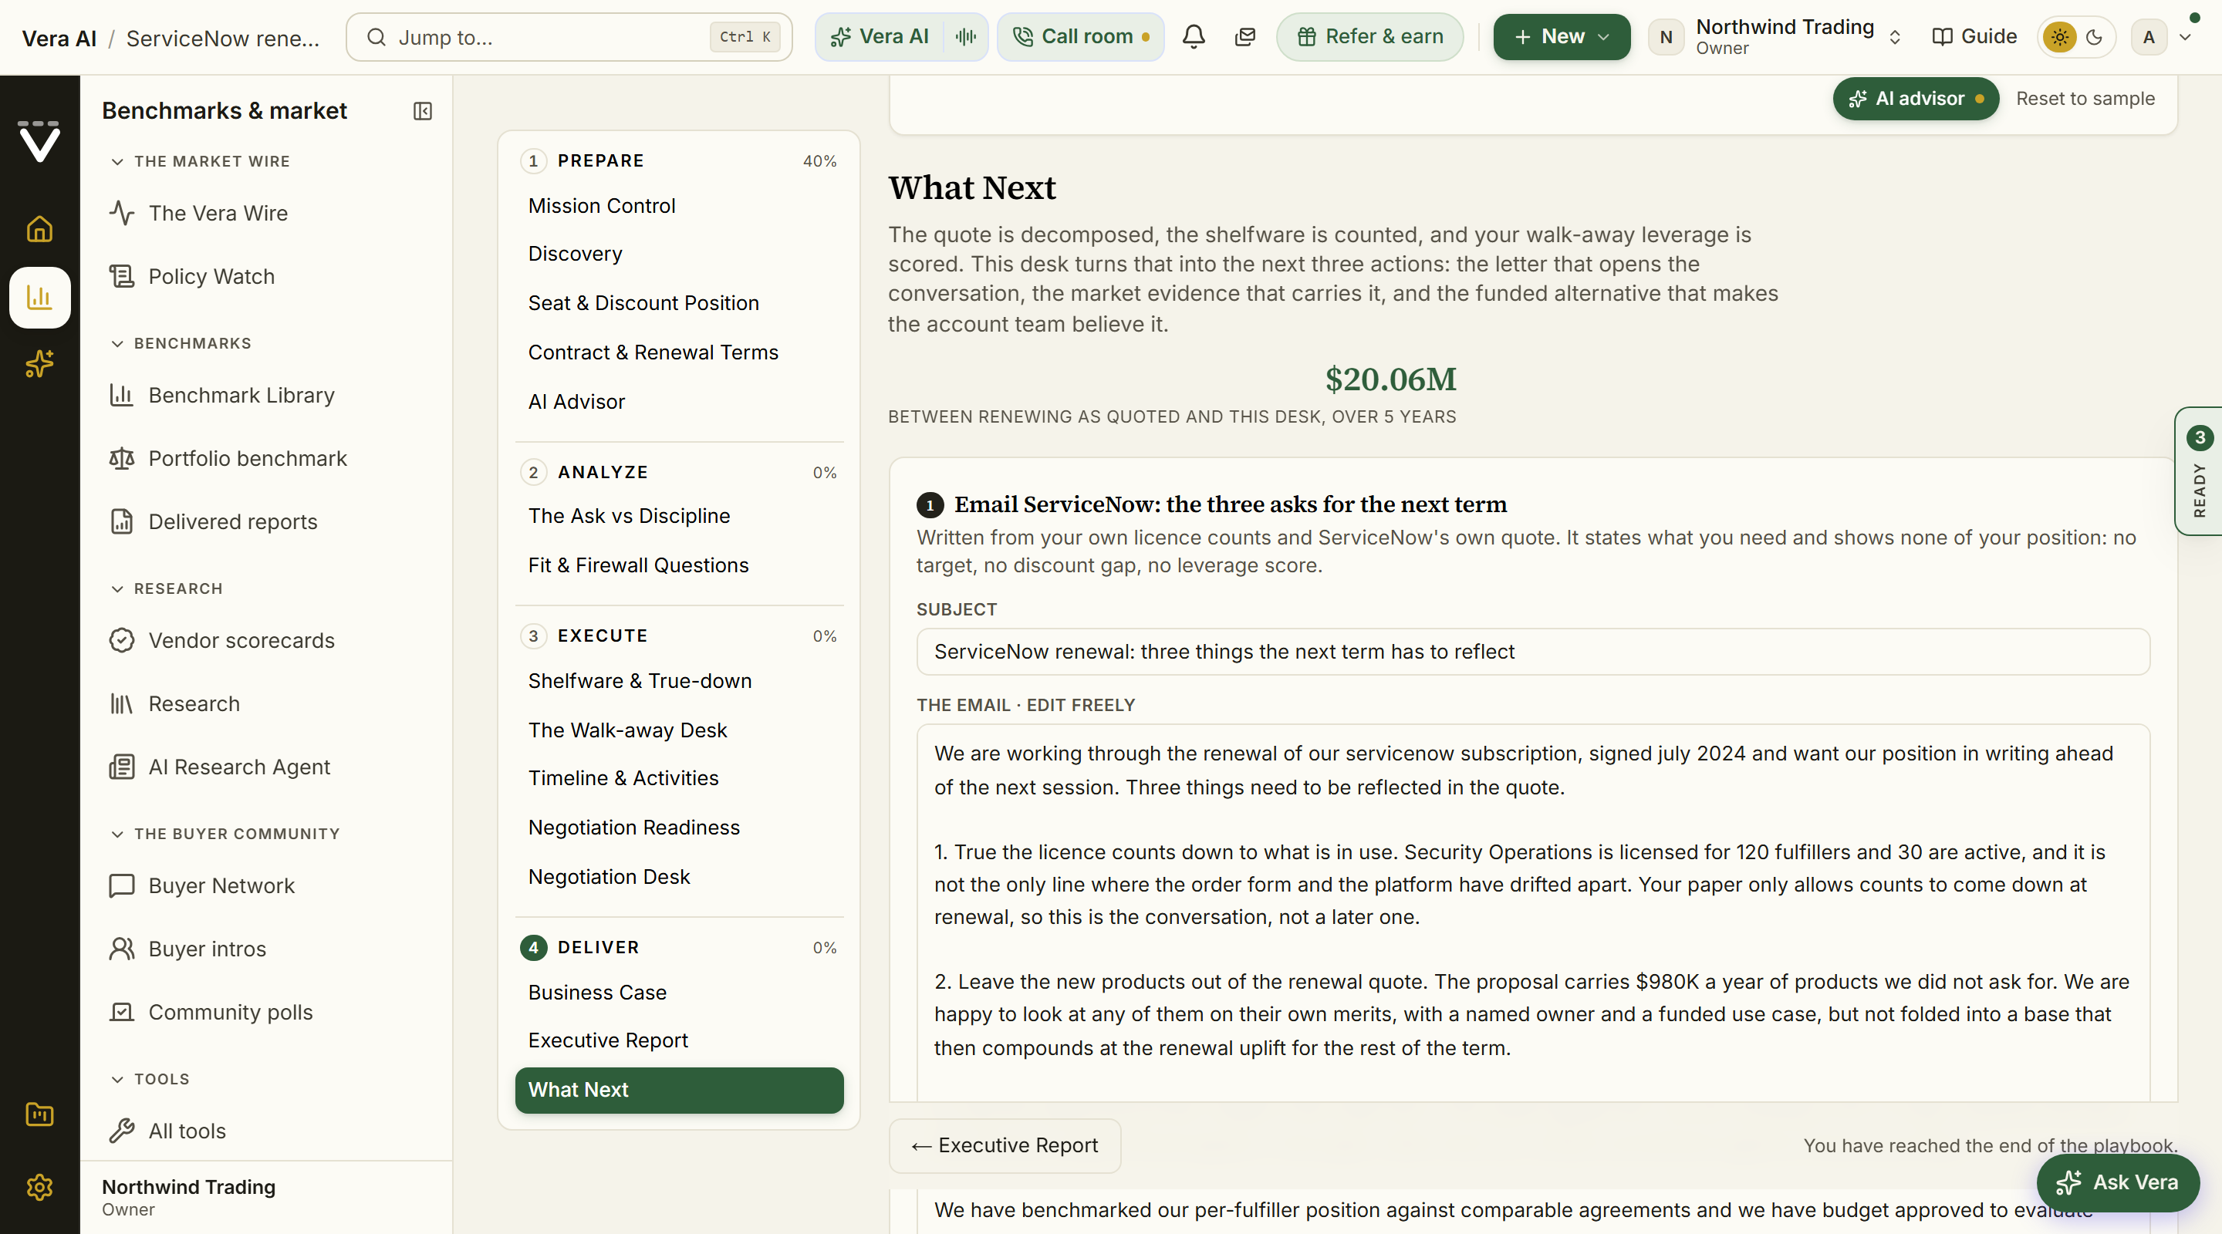Open Delivered reports
This screenshot has width=2222, height=1234.
point(233,521)
